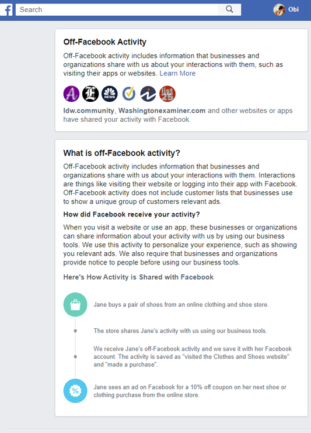The width and height of the screenshot is (311, 433).
Task: Click the purple 'A' website icon
Action: pos(71,94)
